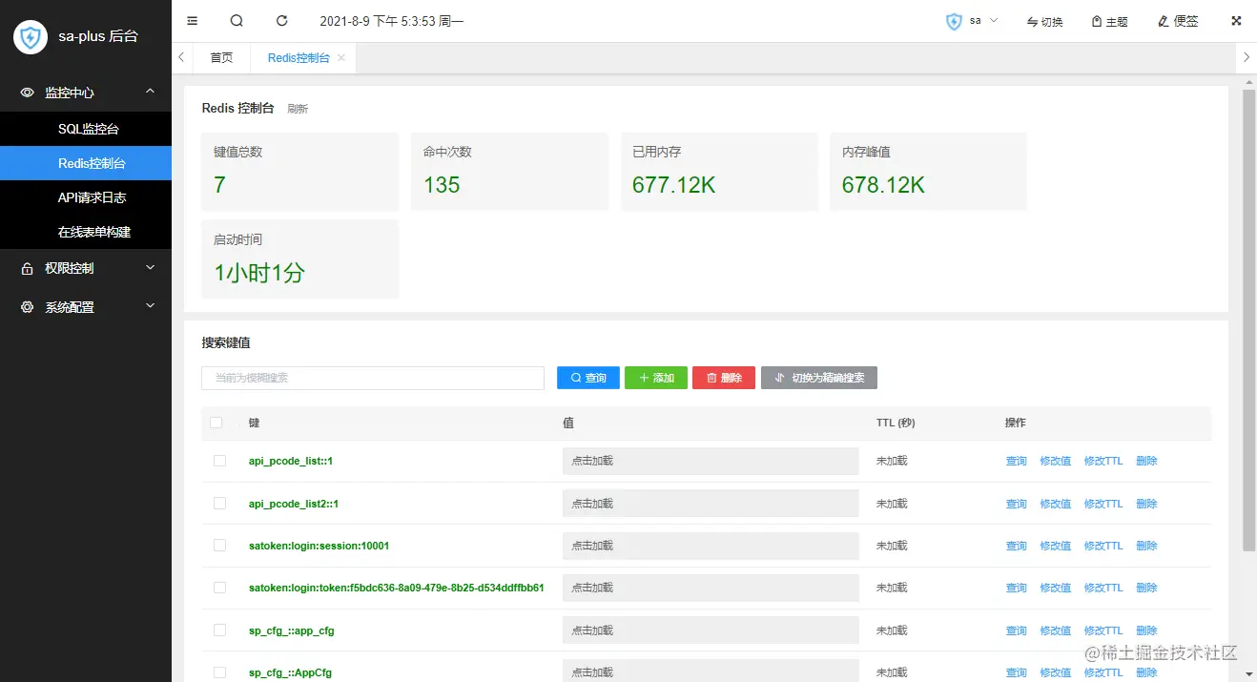The image size is (1257, 682).
Task: Click the gear icon beside 系统配置
Action: (27, 307)
